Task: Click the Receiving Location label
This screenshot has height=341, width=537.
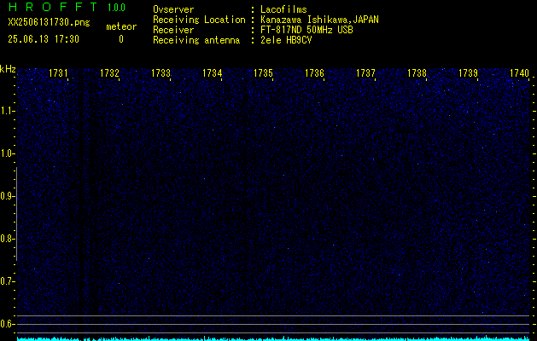Action: click(199, 20)
